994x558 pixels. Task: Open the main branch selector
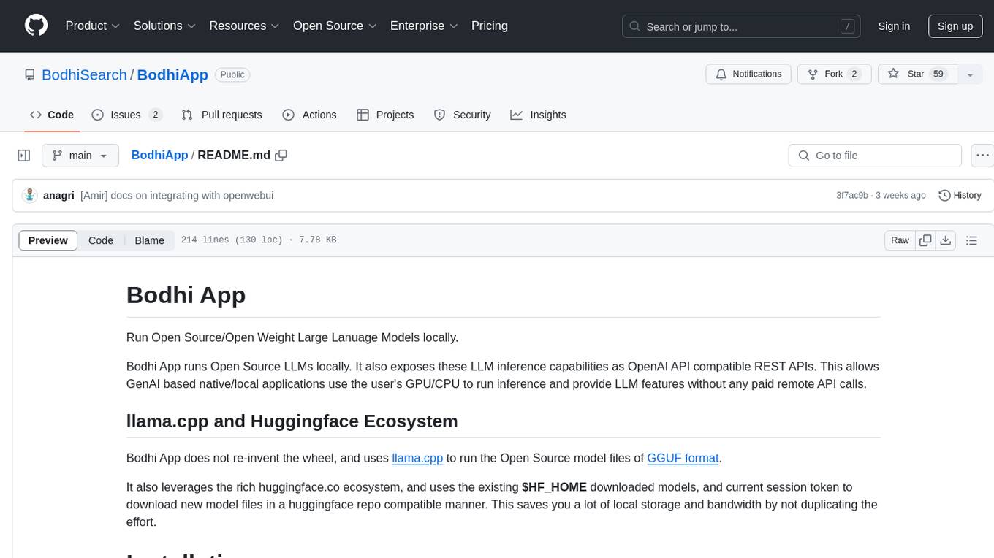80,156
